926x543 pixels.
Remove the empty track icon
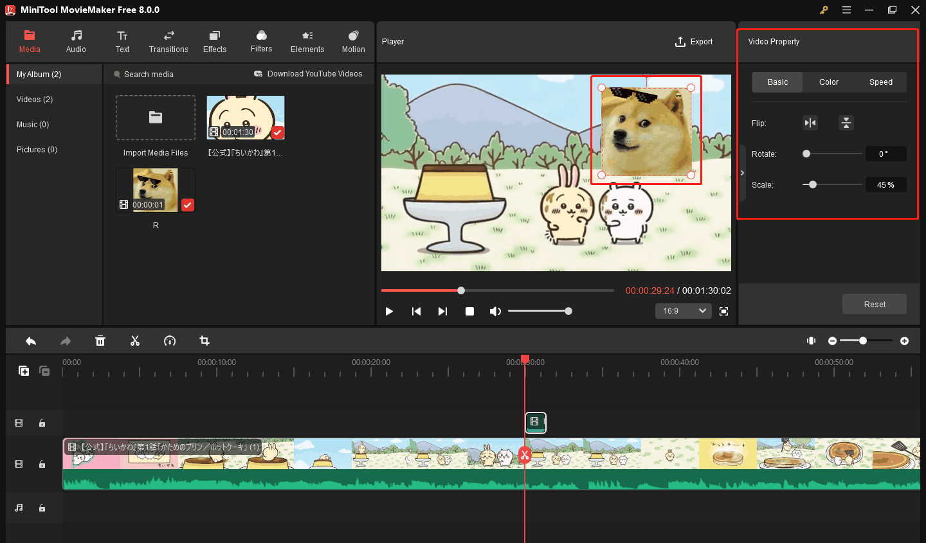(x=44, y=371)
